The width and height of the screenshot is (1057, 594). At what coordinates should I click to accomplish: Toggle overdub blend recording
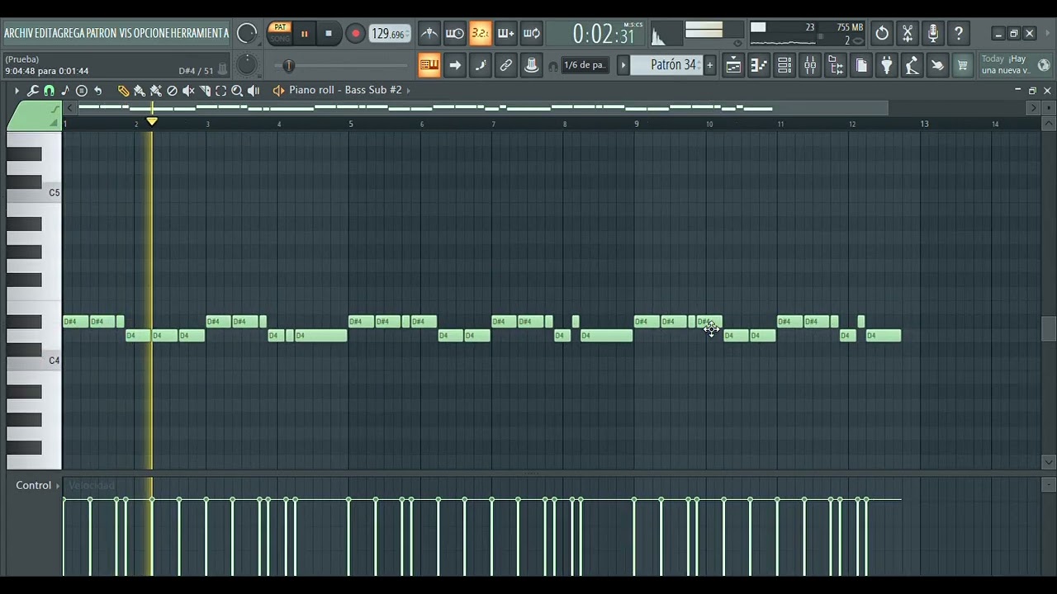point(506,34)
